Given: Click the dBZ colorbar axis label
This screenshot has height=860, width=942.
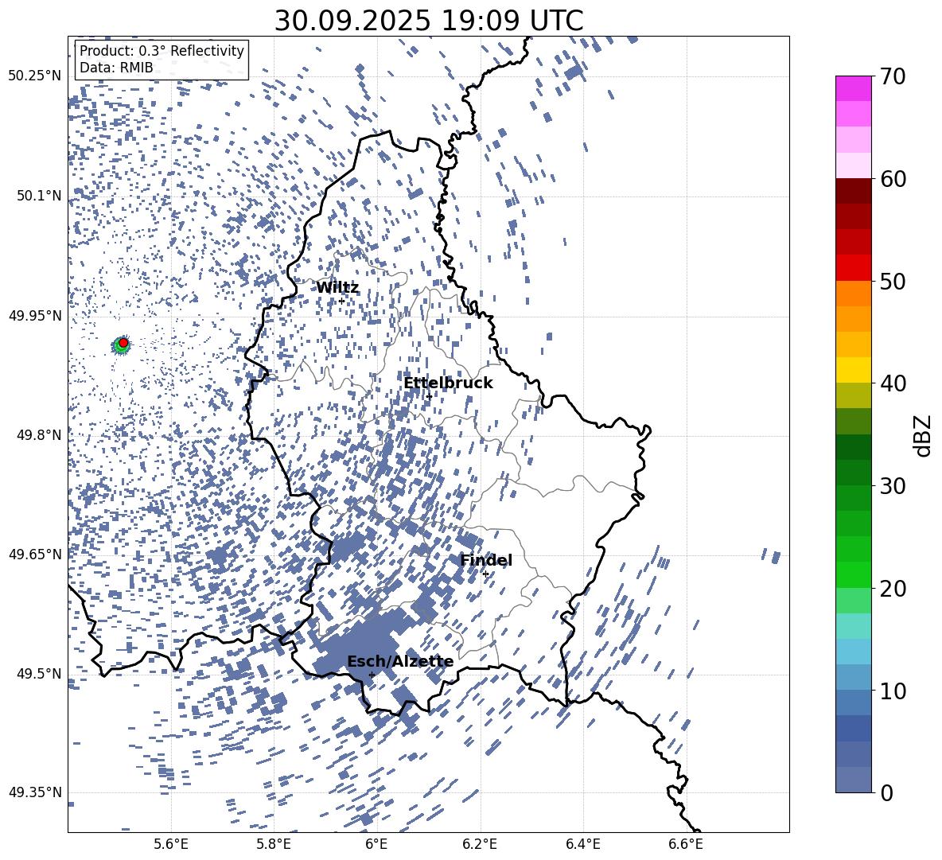Looking at the screenshot, I should point(923,435).
